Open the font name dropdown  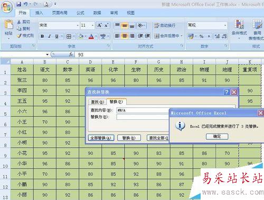pos(78,26)
